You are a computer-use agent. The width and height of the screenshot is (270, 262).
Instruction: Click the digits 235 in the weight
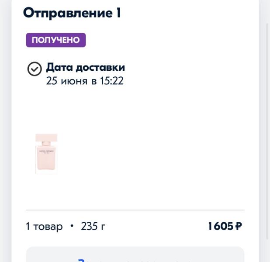(x=89, y=226)
